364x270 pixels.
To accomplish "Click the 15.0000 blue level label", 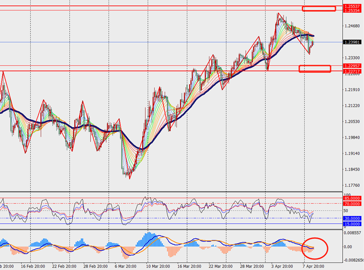I will [x=352, y=224].
